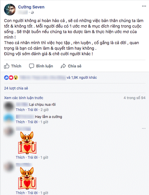The height and width of the screenshot is (195, 149).
Task: Click the blue Like reaction icon
Action: coord(6,78)
